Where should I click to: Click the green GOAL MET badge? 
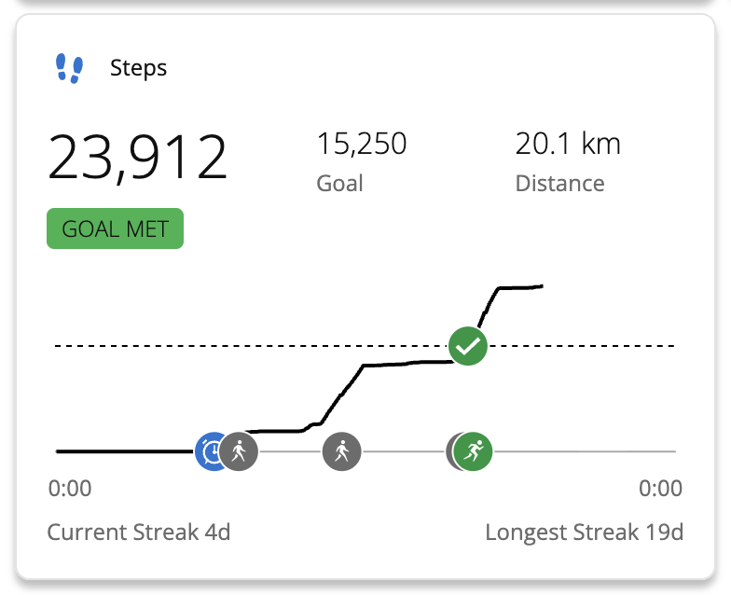115,229
